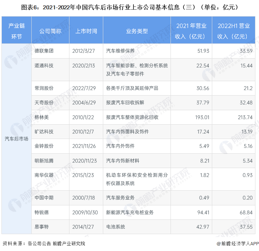Click business type '汽车维修保养'
The image size is (259, 251).
pos(121,51)
